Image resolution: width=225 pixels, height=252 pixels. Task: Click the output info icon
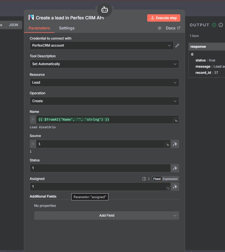pos(221,25)
